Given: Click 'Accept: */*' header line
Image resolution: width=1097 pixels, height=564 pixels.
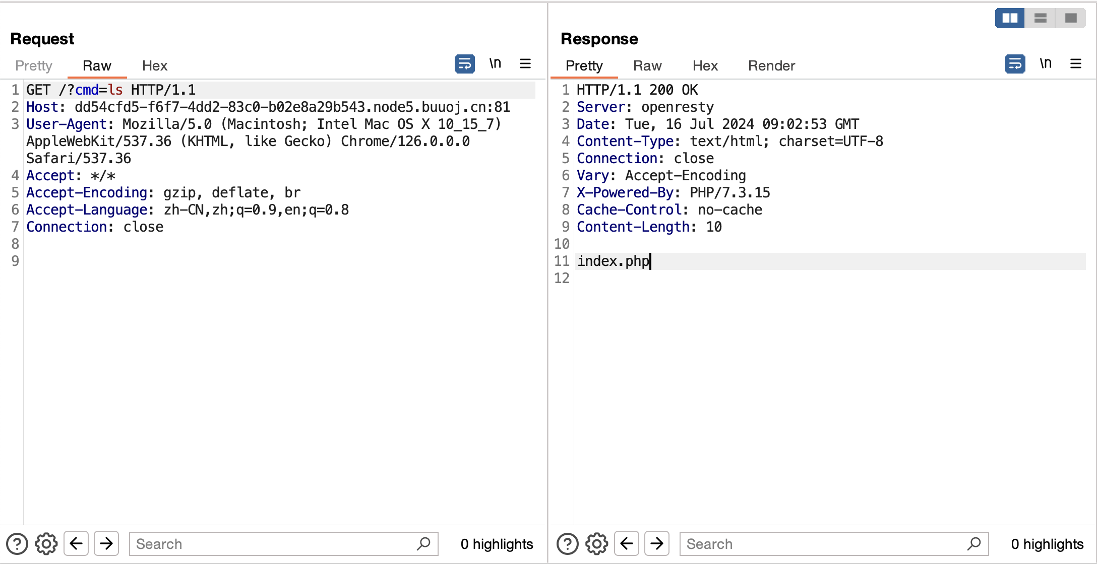Looking at the screenshot, I should (71, 176).
